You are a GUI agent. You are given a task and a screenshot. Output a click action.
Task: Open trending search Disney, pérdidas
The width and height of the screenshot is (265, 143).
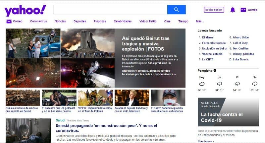[x=243, y=54]
